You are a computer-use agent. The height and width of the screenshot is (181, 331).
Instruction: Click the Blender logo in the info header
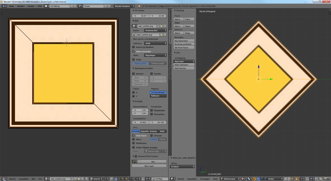4,7
